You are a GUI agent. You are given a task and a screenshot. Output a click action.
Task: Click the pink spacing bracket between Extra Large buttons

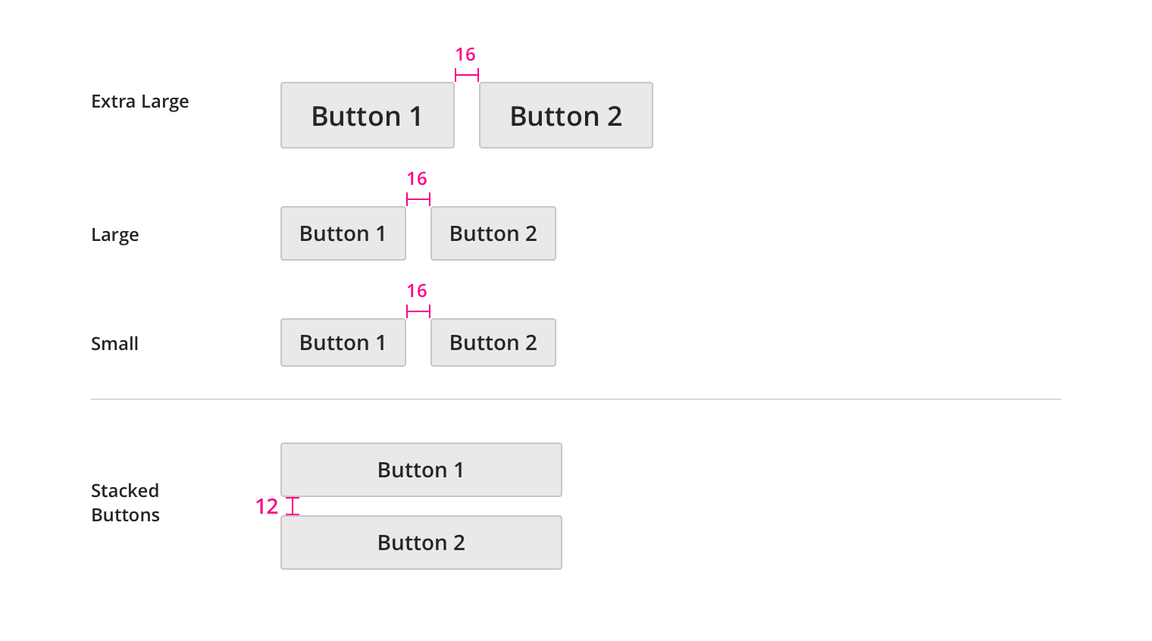[467, 75]
